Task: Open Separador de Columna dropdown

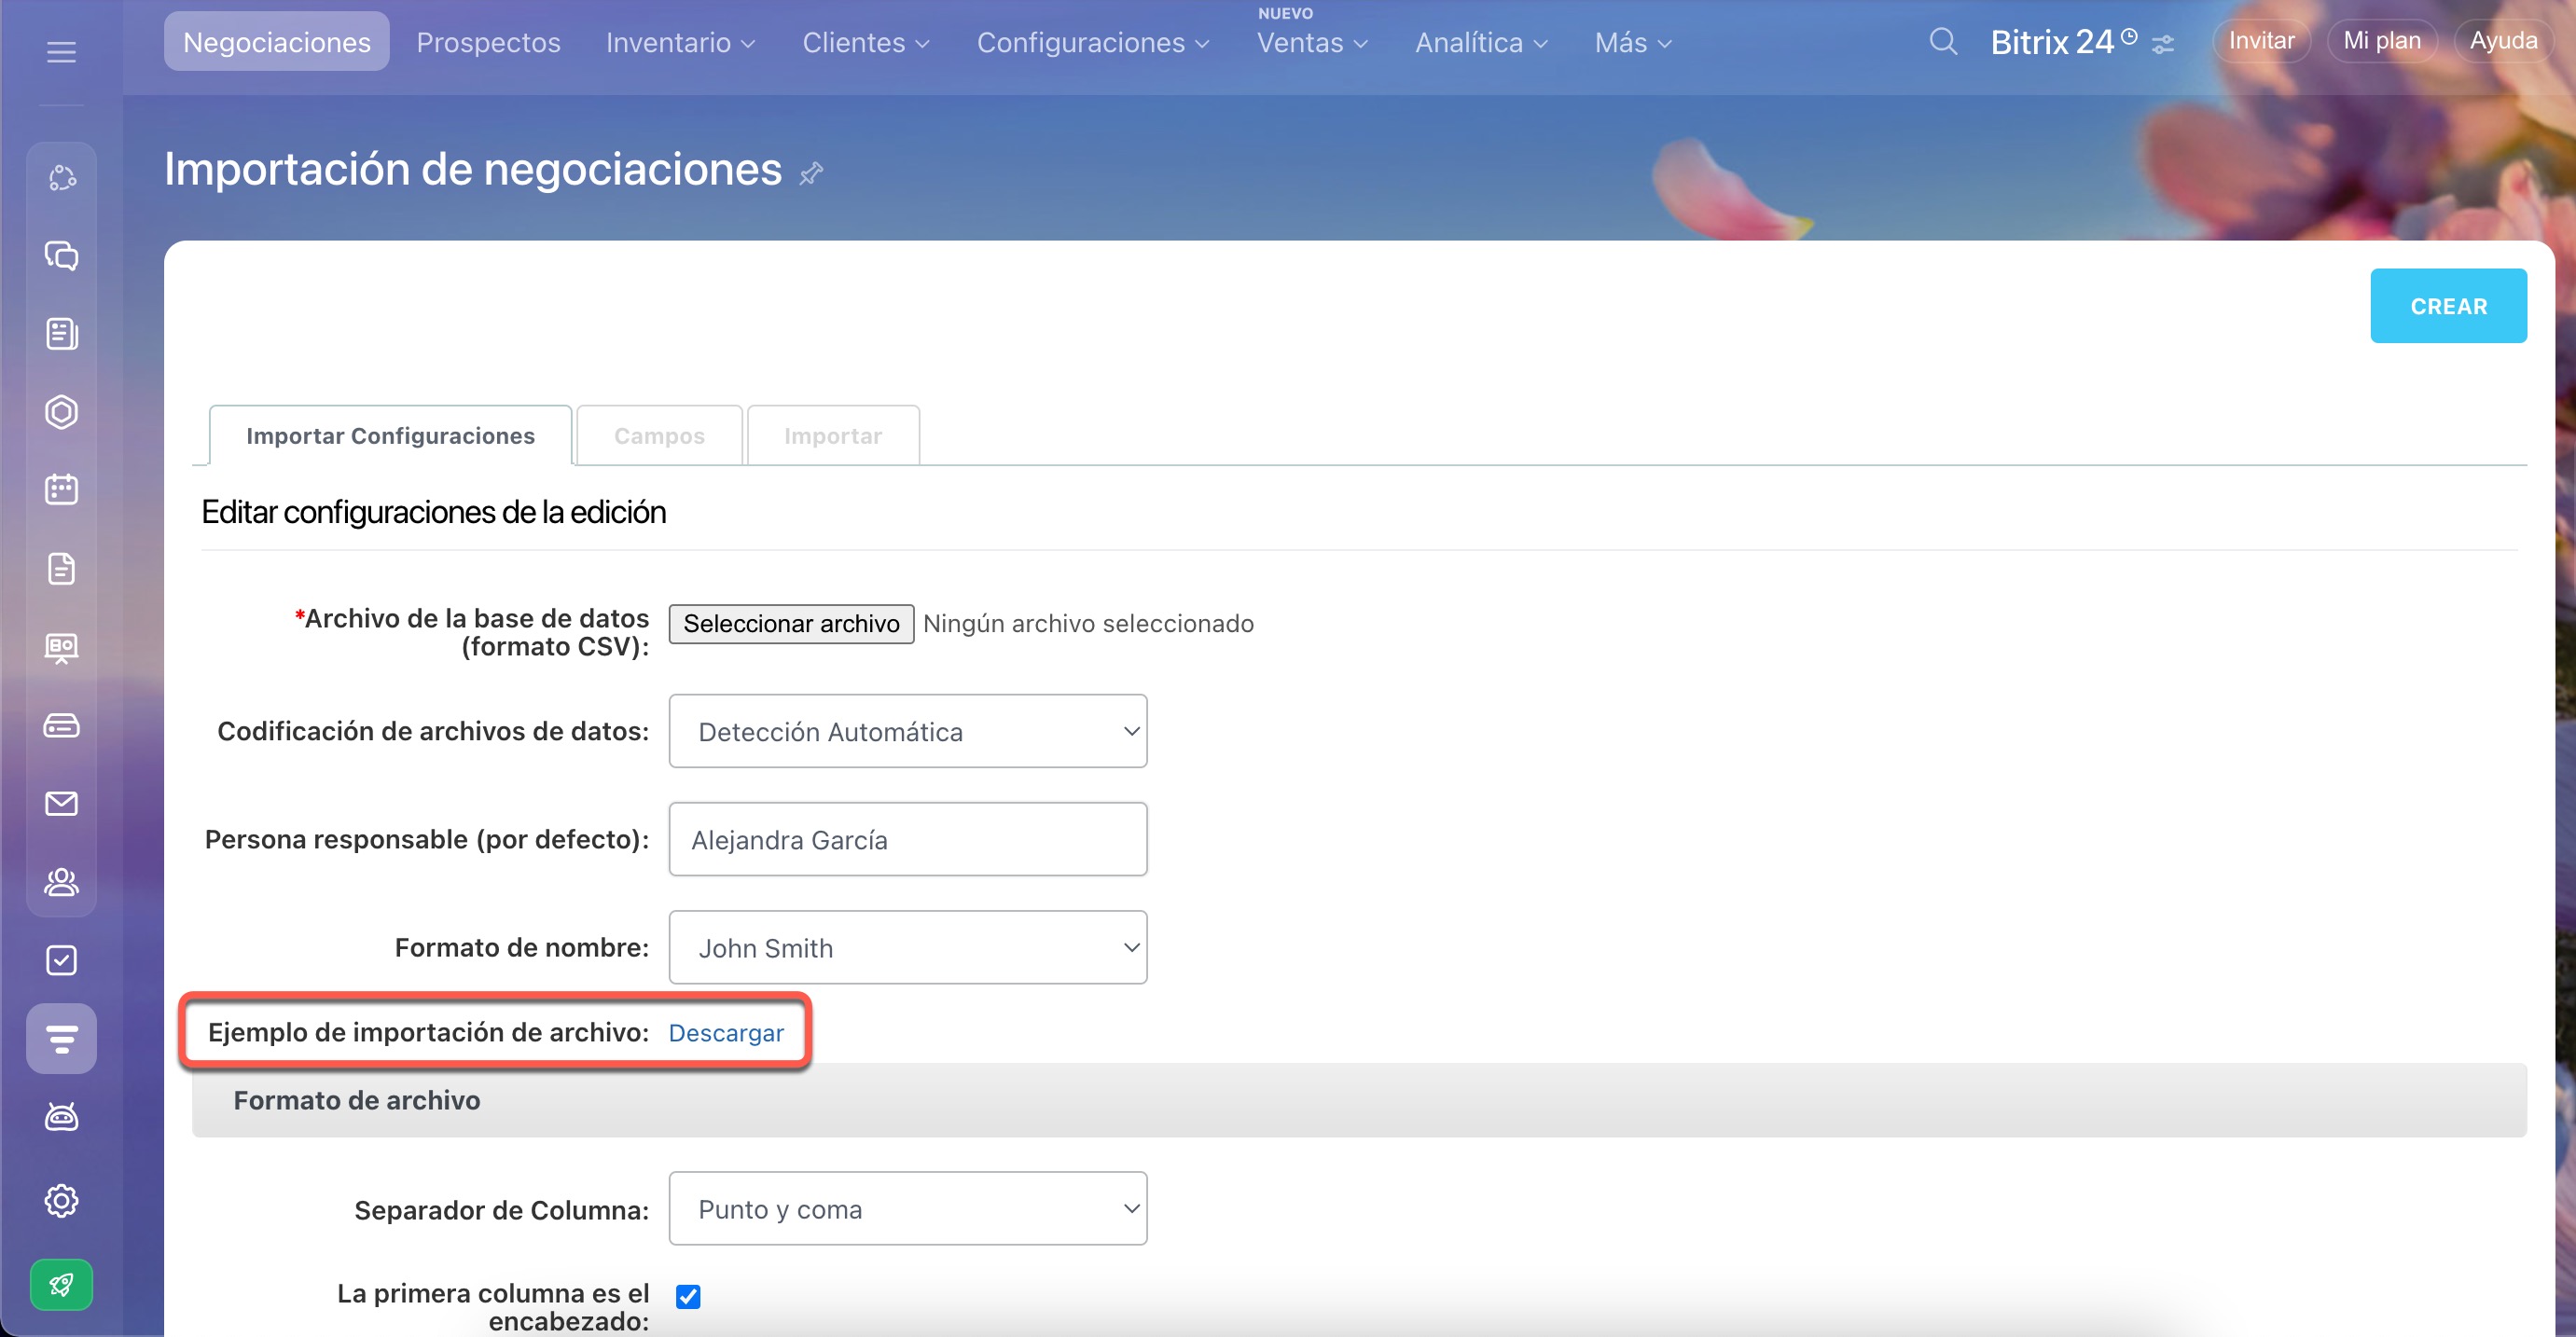Action: coord(908,1208)
